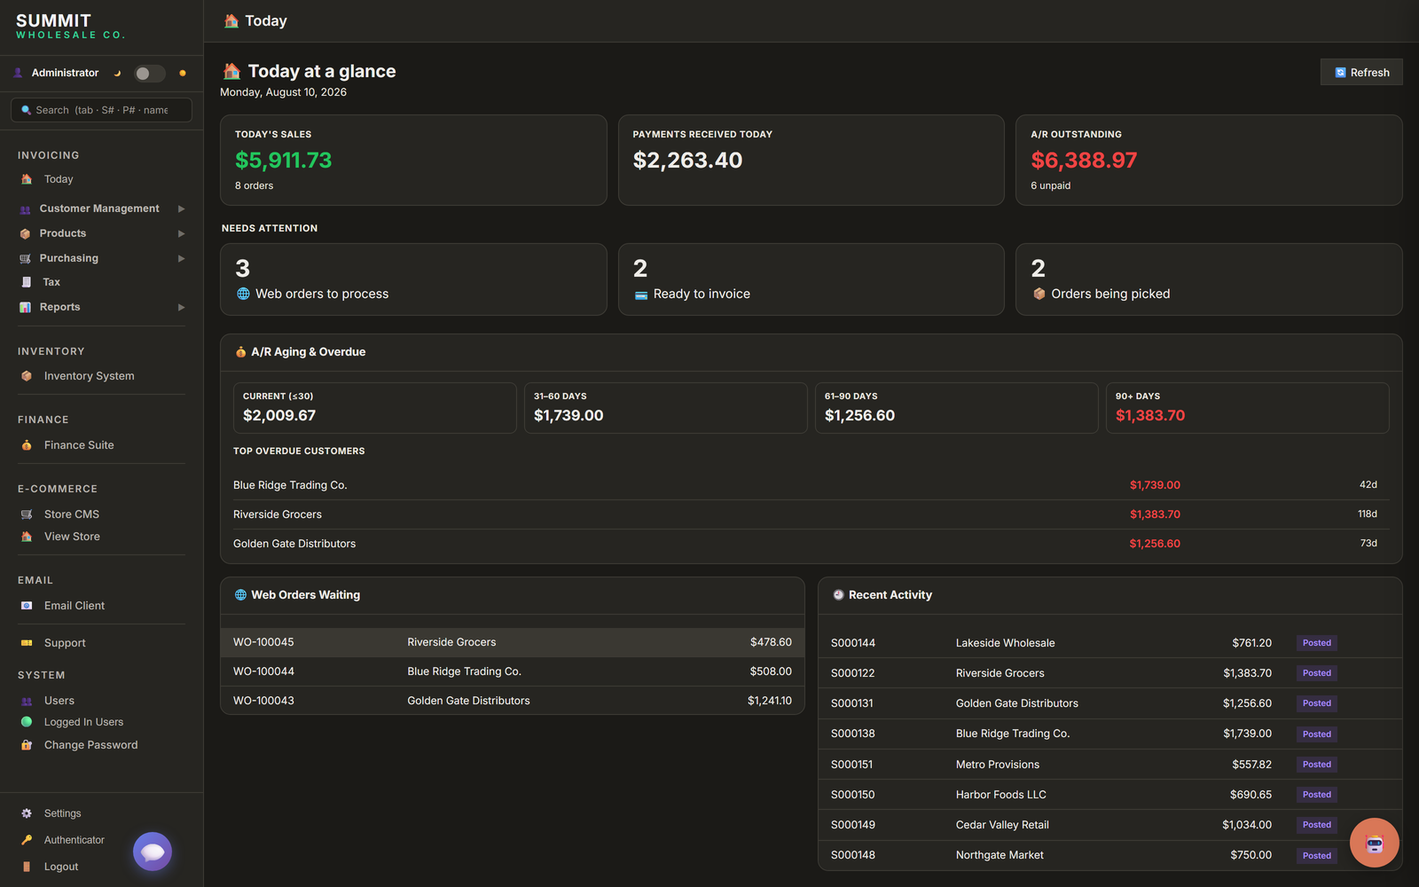The width and height of the screenshot is (1419, 887).
Task: Expand the Reports submenu arrow
Action: [181, 308]
